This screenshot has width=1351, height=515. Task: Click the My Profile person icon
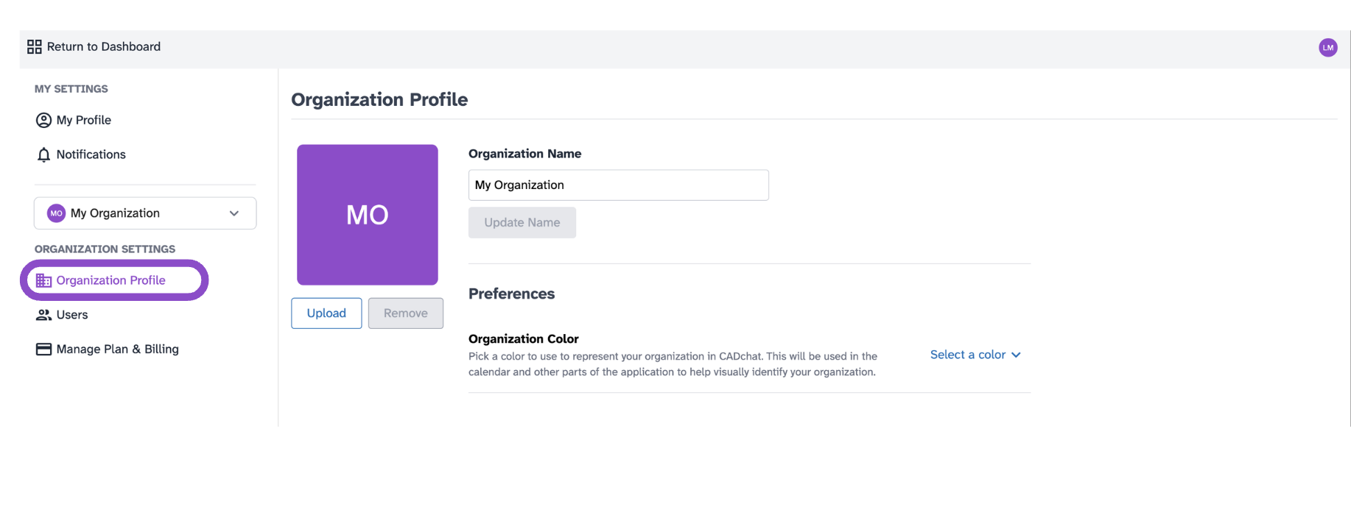43,120
